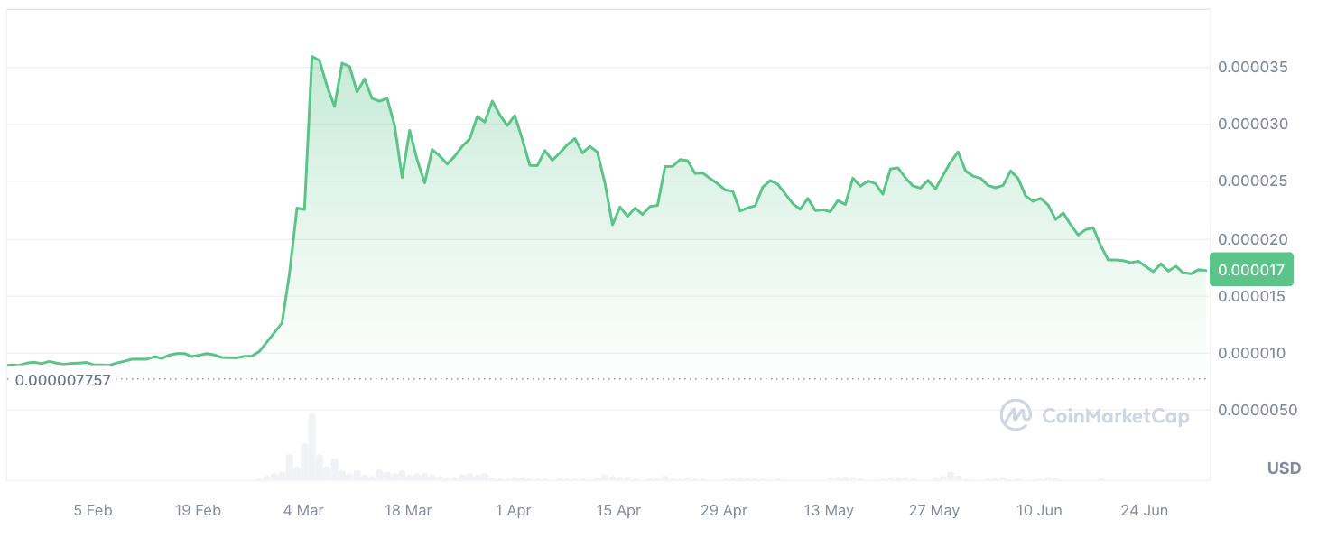The height and width of the screenshot is (538, 1318).
Task: Click the 5 Feb date label
Action: (93, 511)
